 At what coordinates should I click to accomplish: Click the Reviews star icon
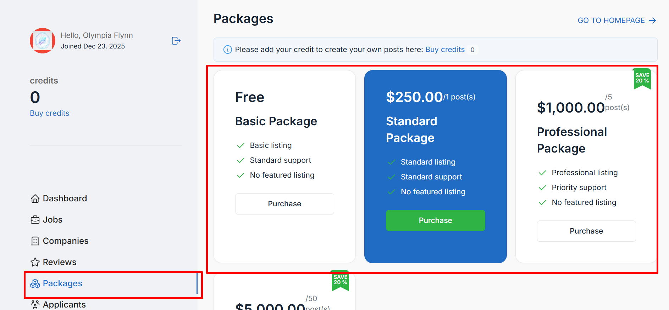[x=35, y=262]
